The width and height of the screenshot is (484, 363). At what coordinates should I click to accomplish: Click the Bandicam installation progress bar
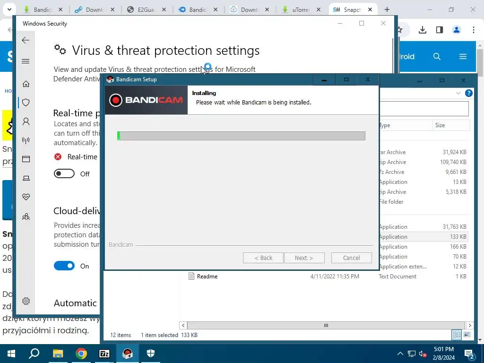click(x=241, y=136)
